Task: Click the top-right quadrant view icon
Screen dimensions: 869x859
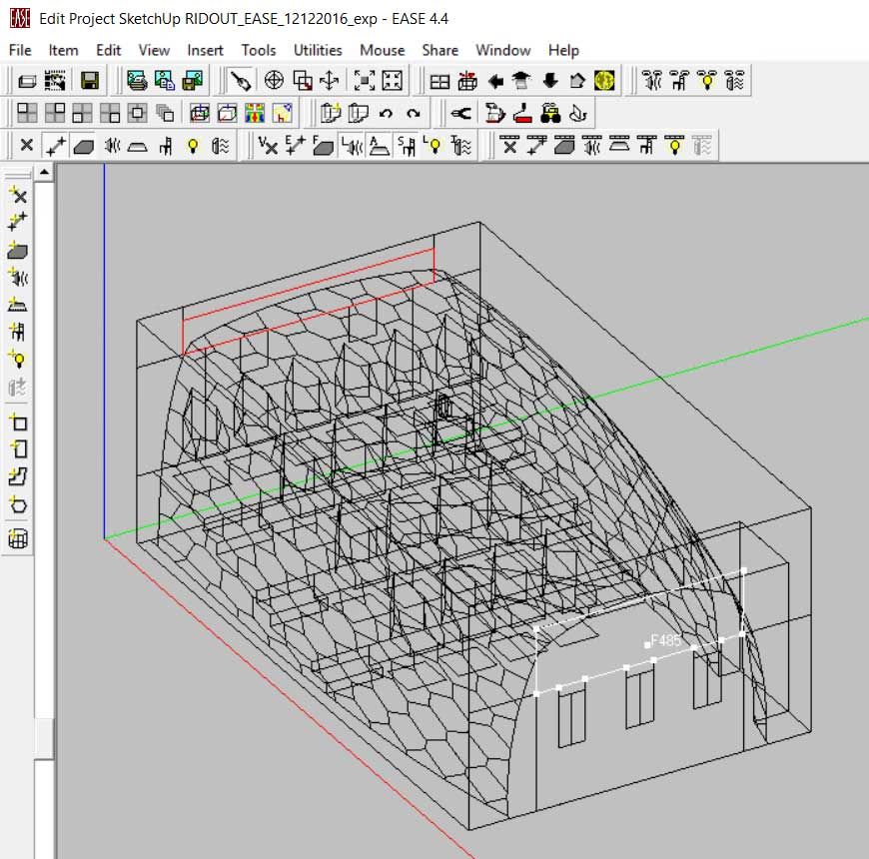Action: [55, 113]
